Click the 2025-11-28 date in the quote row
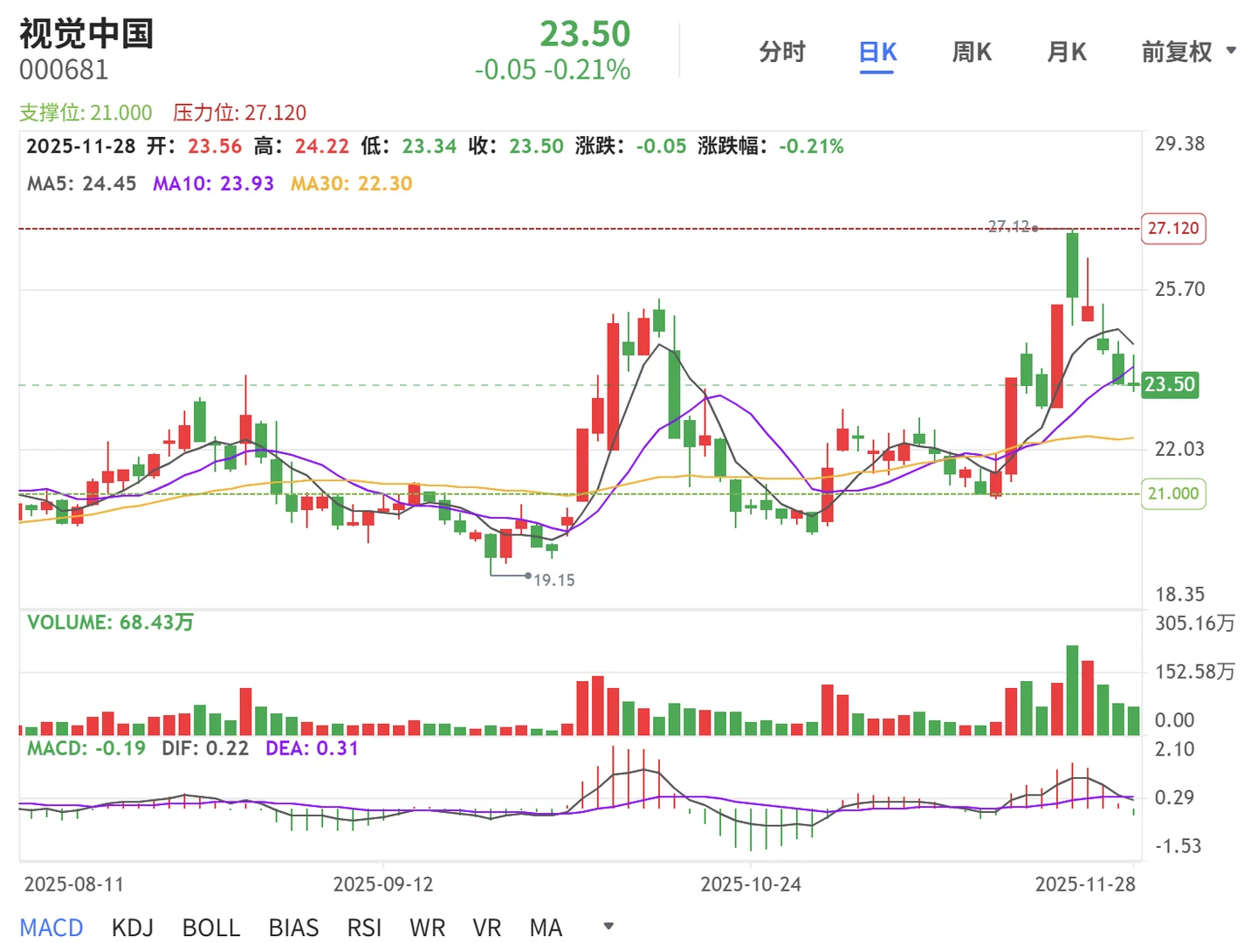Image resolution: width=1251 pixels, height=943 pixels. point(80,146)
